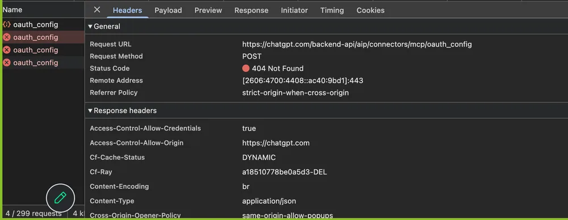Click the Name column header
Viewport: 568px width, 220px height.
(x=12, y=10)
